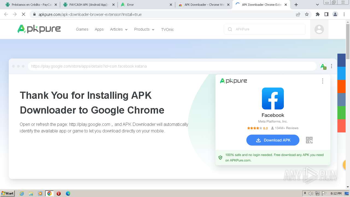Expand the Articles dropdown menu
The height and width of the screenshot is (197, 350).
pos(119,29)
